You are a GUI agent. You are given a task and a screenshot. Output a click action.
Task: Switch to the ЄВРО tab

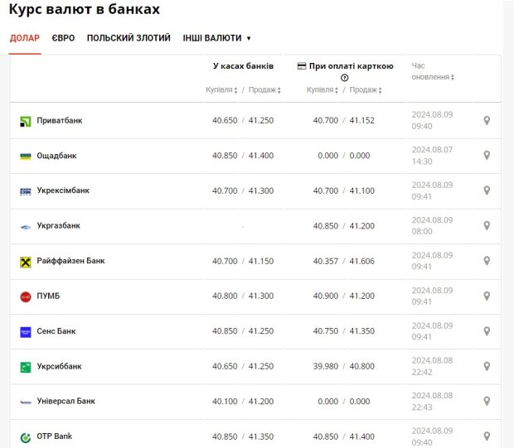(x=63, y=38)
